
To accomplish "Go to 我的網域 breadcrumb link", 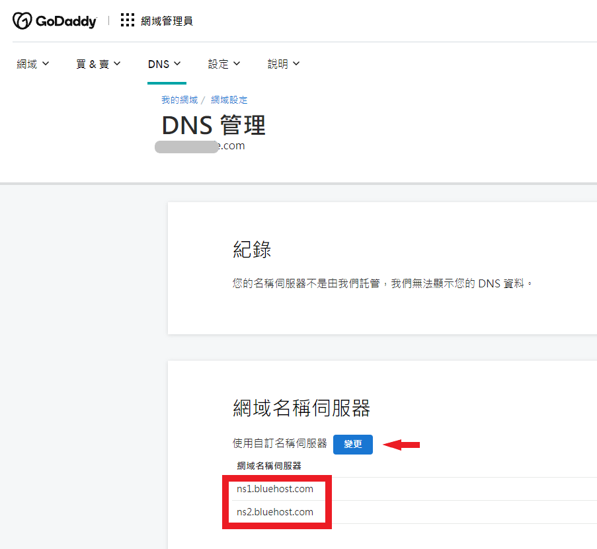I will (180, 100).
